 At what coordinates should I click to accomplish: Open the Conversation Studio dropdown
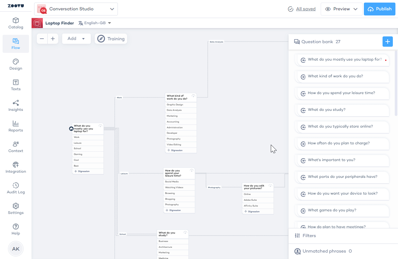[x=76, y=9]
